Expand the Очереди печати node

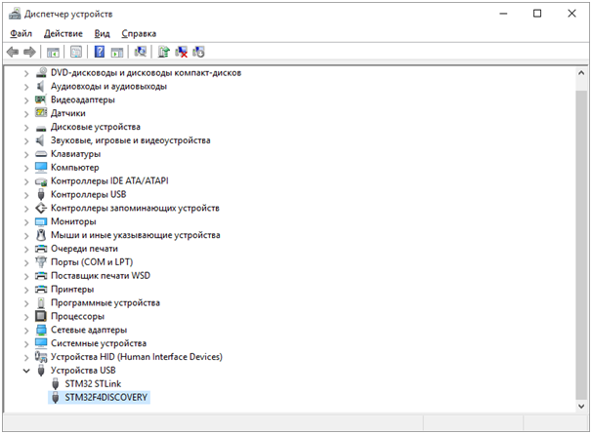click(x=26, y=249)
